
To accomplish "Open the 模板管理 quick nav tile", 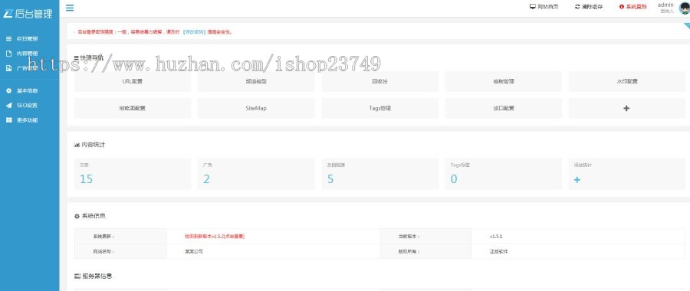I will (504, 81).
